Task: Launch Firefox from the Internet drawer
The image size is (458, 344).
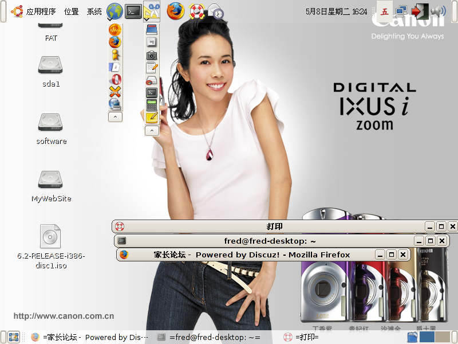Action: click(x=115, y=42)
